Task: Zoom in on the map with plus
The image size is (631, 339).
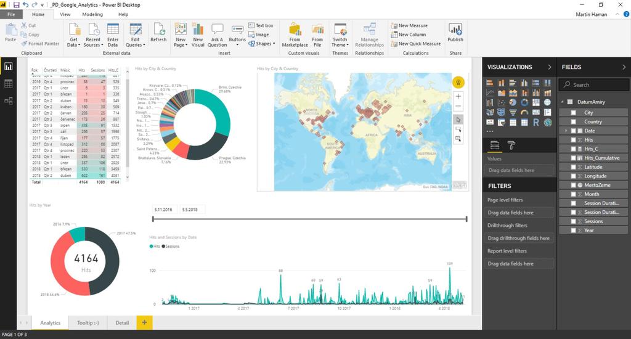Action: (458, 96)
